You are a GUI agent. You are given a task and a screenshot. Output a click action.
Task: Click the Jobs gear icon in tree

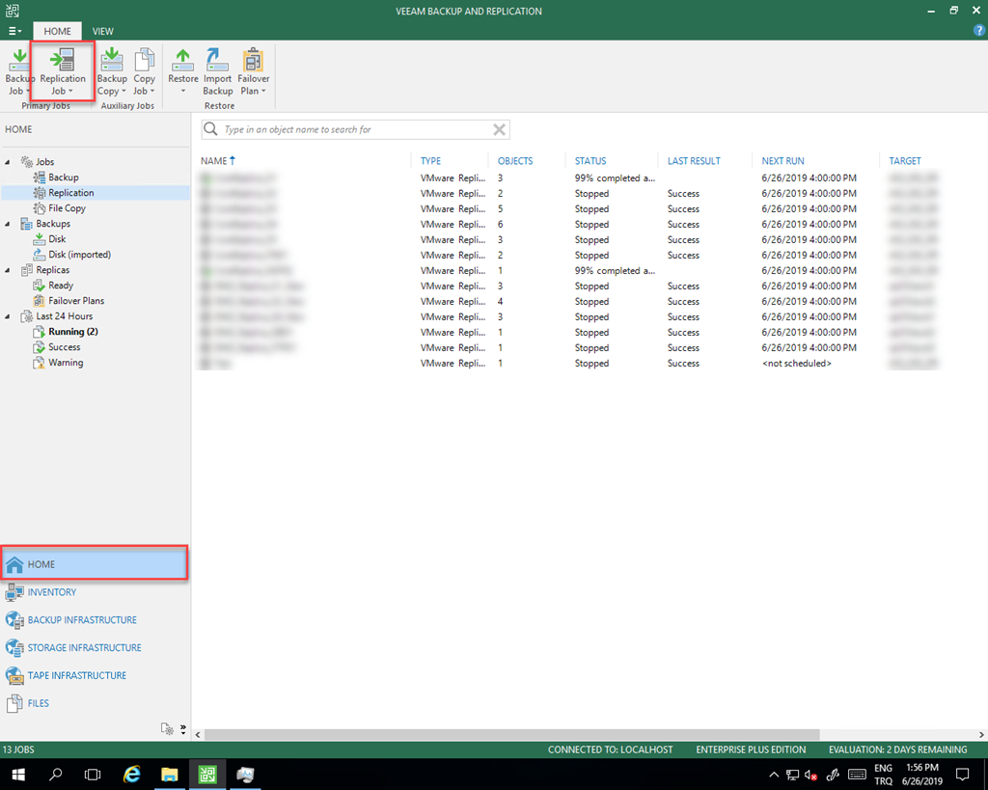(x=26, y=162)
